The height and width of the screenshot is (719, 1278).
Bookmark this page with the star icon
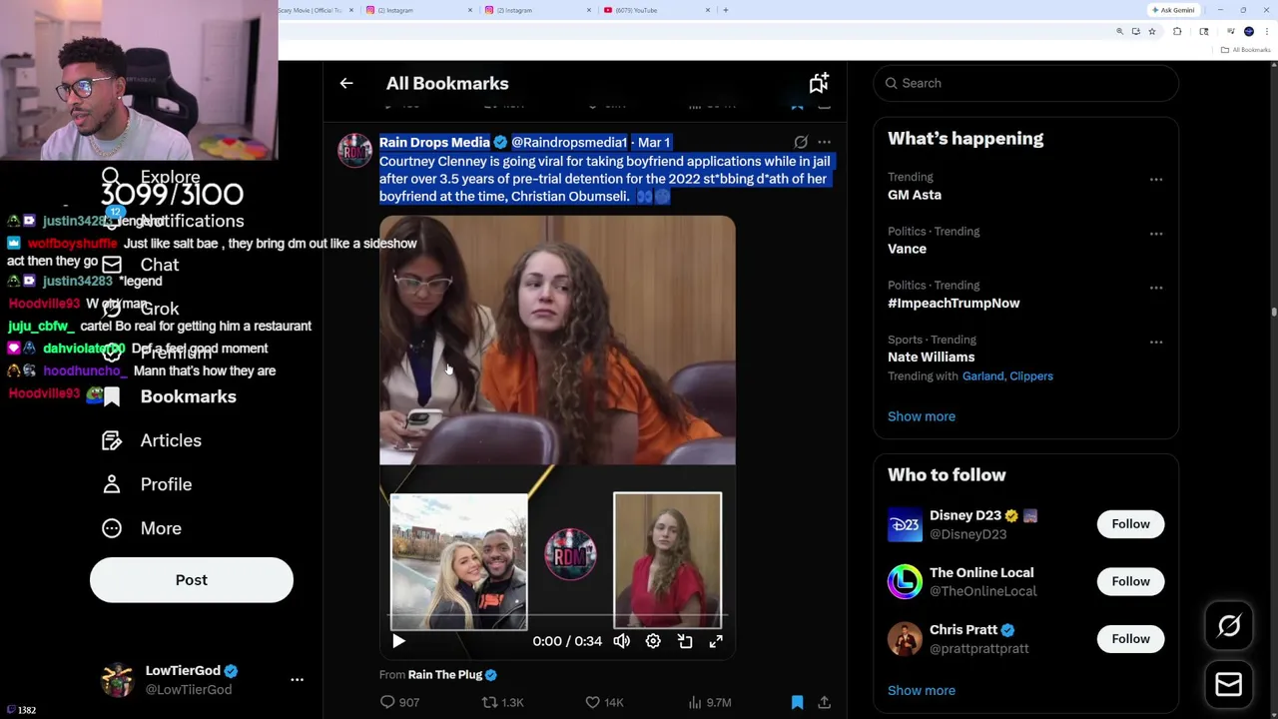tap(1151, 32)
